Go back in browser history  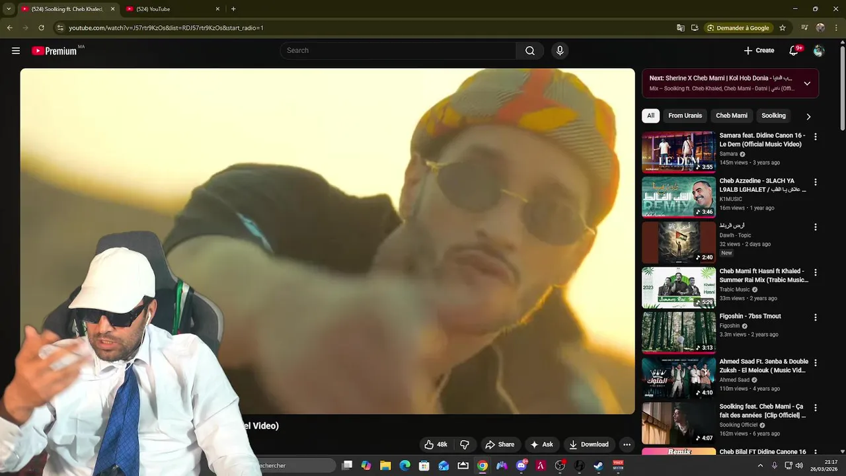coord(9,28)
